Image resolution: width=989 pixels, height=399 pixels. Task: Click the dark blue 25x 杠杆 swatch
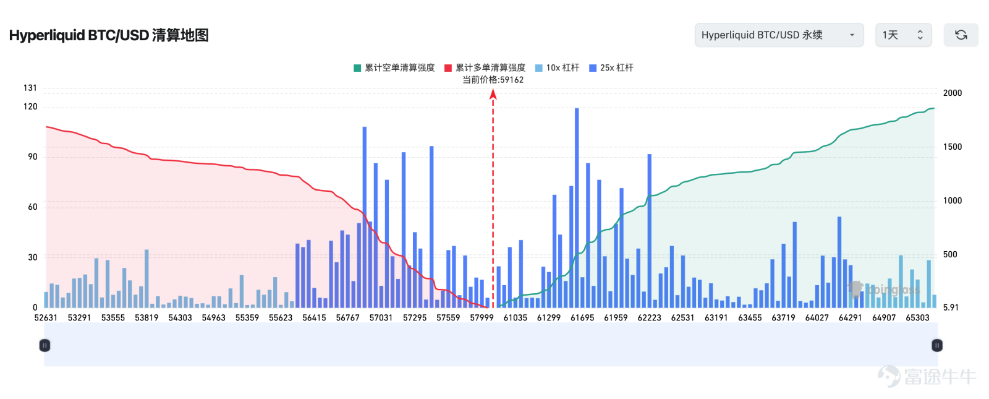593,68
